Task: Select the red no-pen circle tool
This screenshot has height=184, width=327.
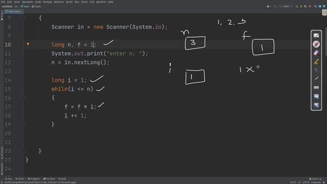Action: click(316, 44)
